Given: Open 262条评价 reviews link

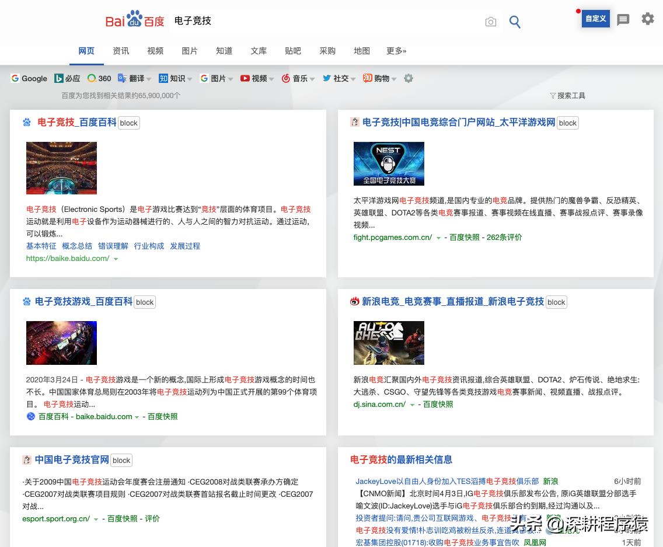Looking at the screenshot, I should pyautogui.click(x=504, y=238).
